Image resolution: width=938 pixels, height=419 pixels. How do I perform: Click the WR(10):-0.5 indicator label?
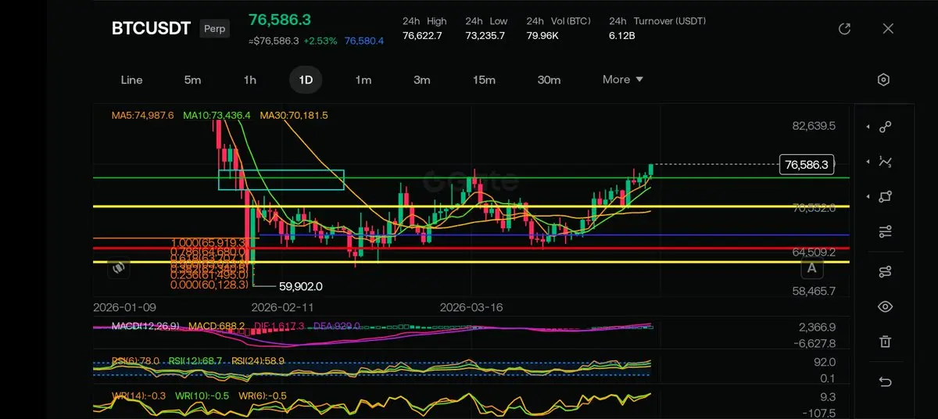coord(202,396)
